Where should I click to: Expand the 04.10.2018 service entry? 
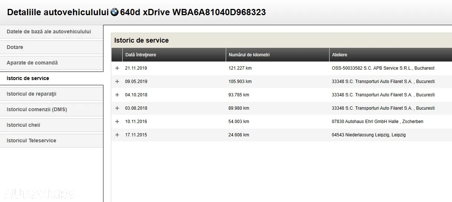click(117, 95)
